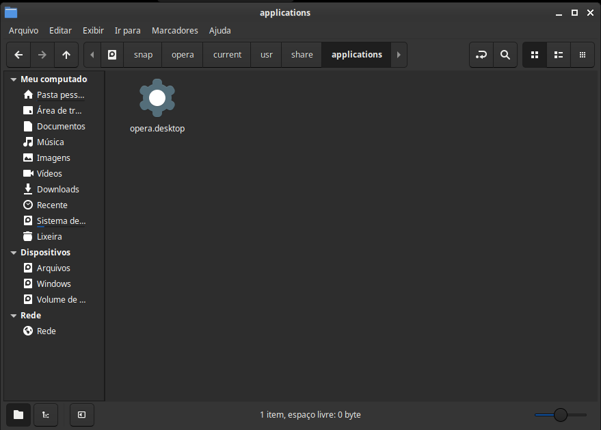Viewport: 601px width, 430px height.
Task: Click the root disk icon in the path bar
Action: 112,55
